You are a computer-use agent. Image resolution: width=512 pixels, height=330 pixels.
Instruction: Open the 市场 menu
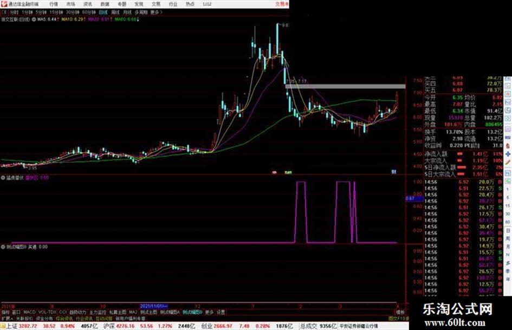pyautogui.click(x=70, y=4)
